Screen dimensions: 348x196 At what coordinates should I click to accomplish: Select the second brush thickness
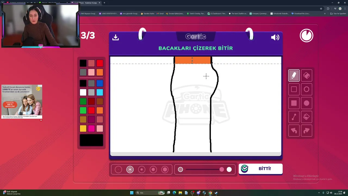130,170
